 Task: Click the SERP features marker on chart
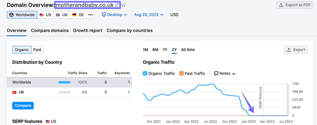click(x=260, y=97)
